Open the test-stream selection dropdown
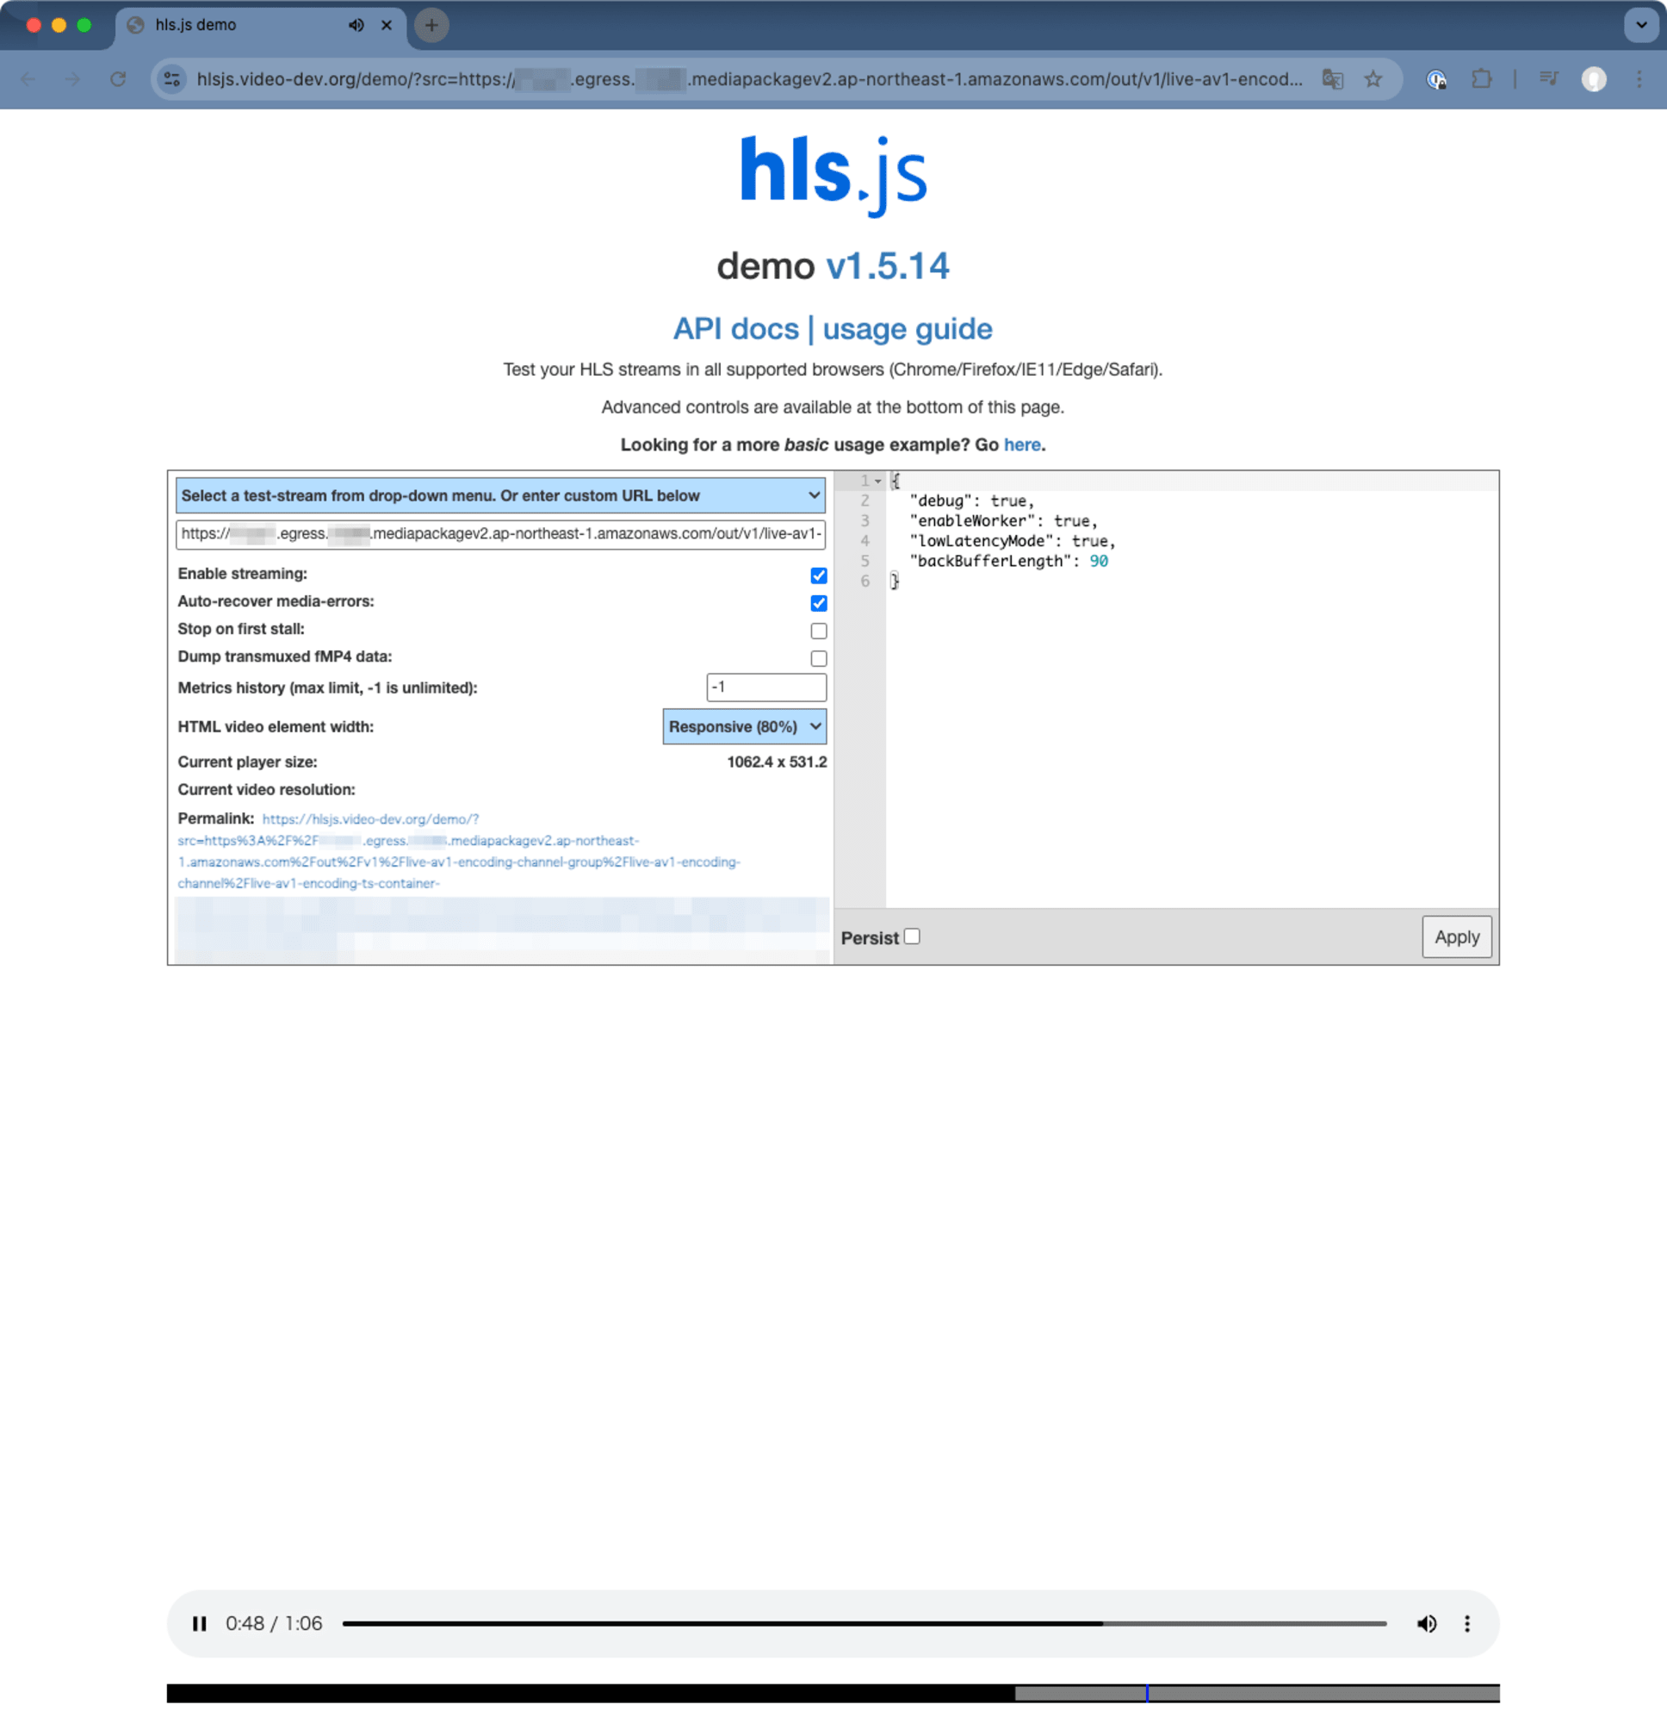The image size is (1667, 1723). 500,496
